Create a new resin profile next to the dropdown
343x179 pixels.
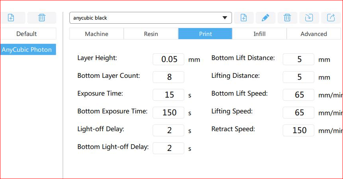(243, 18)
